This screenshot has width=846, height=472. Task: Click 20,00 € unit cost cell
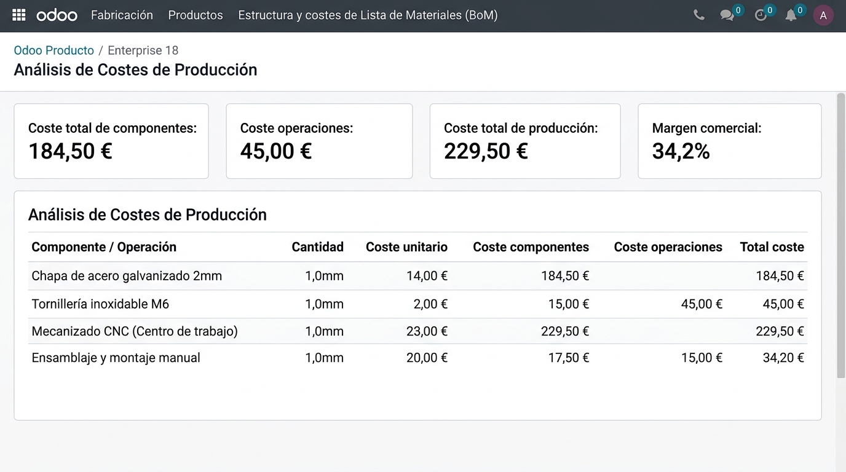tap(427, 358)
